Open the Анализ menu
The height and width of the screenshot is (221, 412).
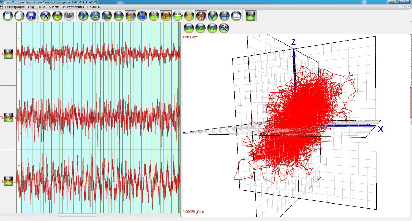(54, 7)
